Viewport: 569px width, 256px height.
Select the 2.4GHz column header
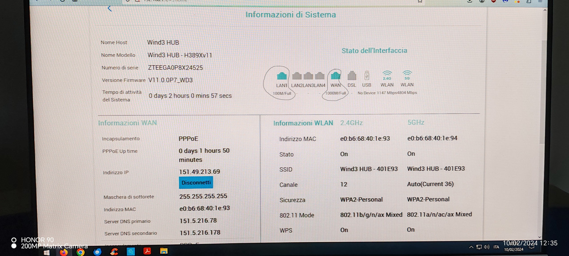coord(352,122)
